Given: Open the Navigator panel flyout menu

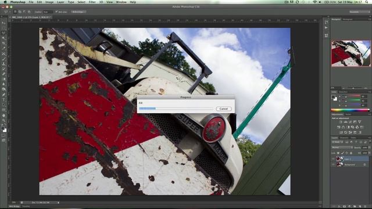Looking at the screenshot, I should pos(370,19).
